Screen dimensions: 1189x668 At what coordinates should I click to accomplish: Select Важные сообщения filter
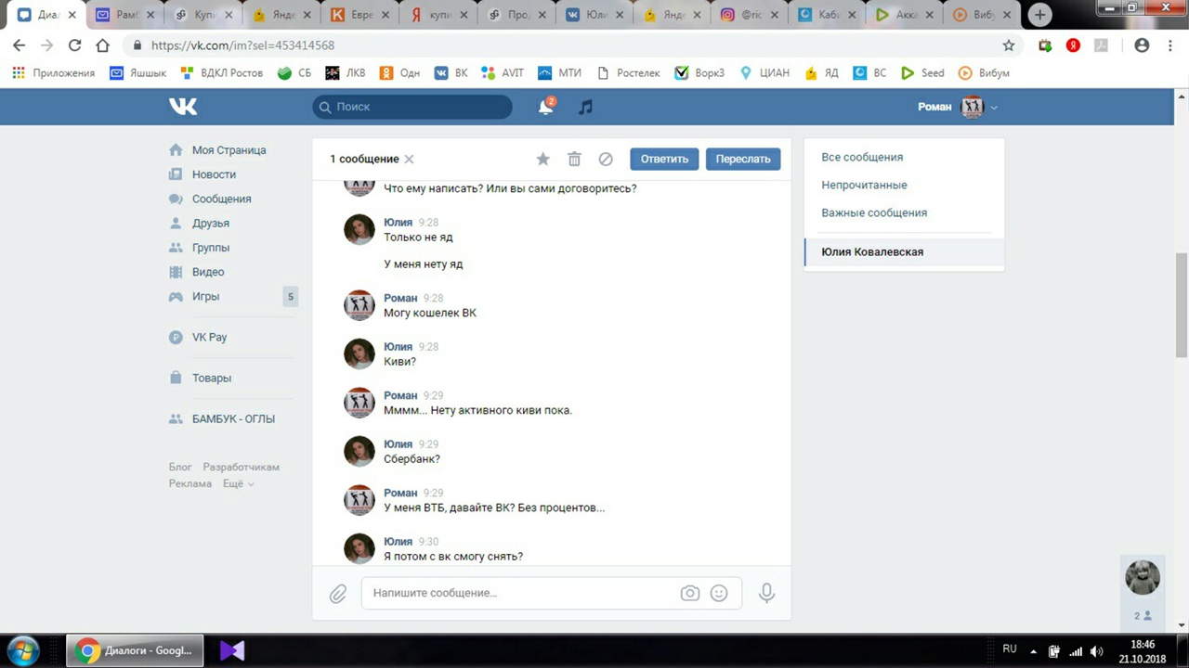pyautogui.click(x=874, y=212)
